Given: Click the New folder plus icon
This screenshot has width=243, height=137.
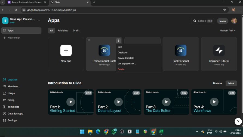Looking at the screenshot, I should tap(5, 38).
